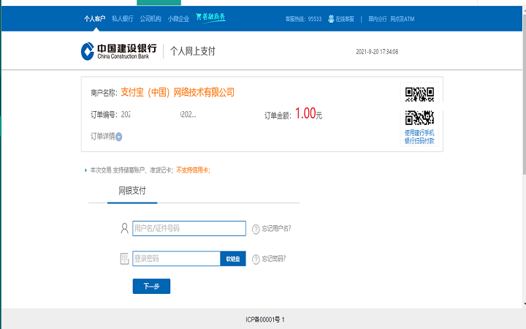The image size is (526, 329).
Task: Click the 不支持信用卡 warning text
Action: click(x=193, y=170)
